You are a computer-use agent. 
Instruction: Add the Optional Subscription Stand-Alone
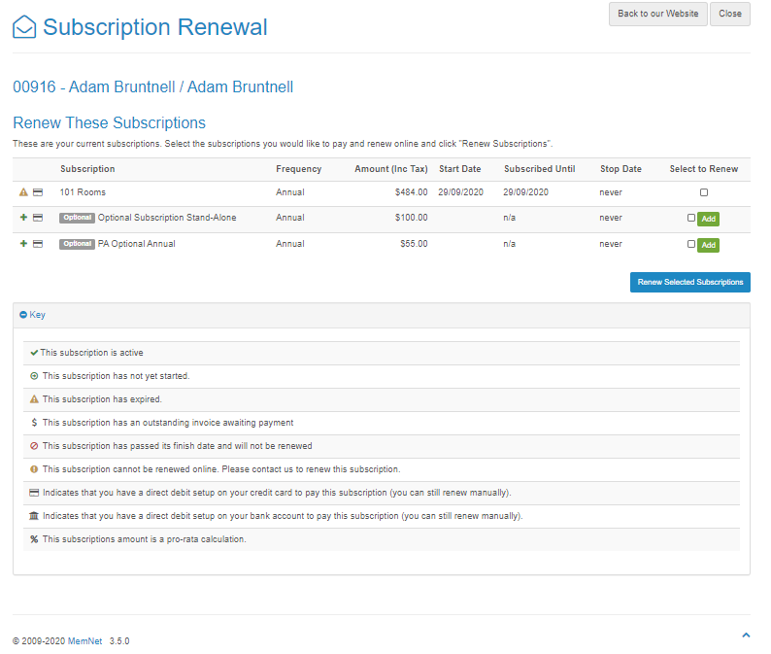click(x=708, y=219)
